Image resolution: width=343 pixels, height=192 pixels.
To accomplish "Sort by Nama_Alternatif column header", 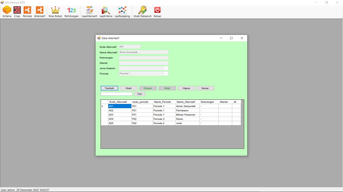I will 187,102.
